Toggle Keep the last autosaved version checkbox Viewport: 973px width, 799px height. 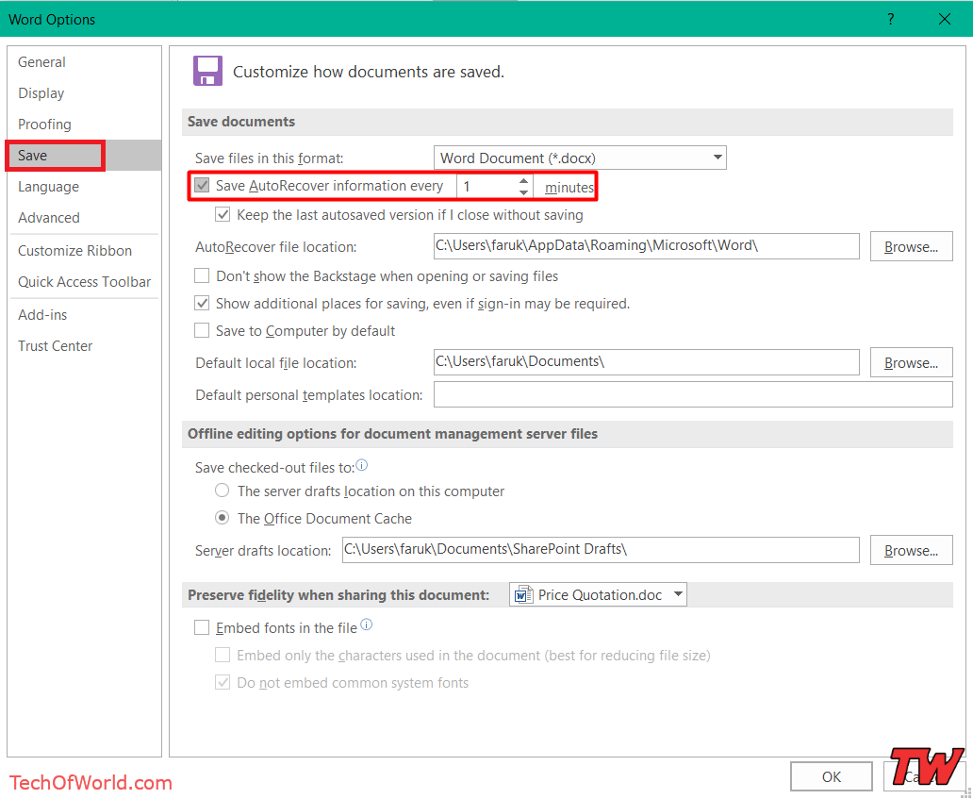[223, 215]
